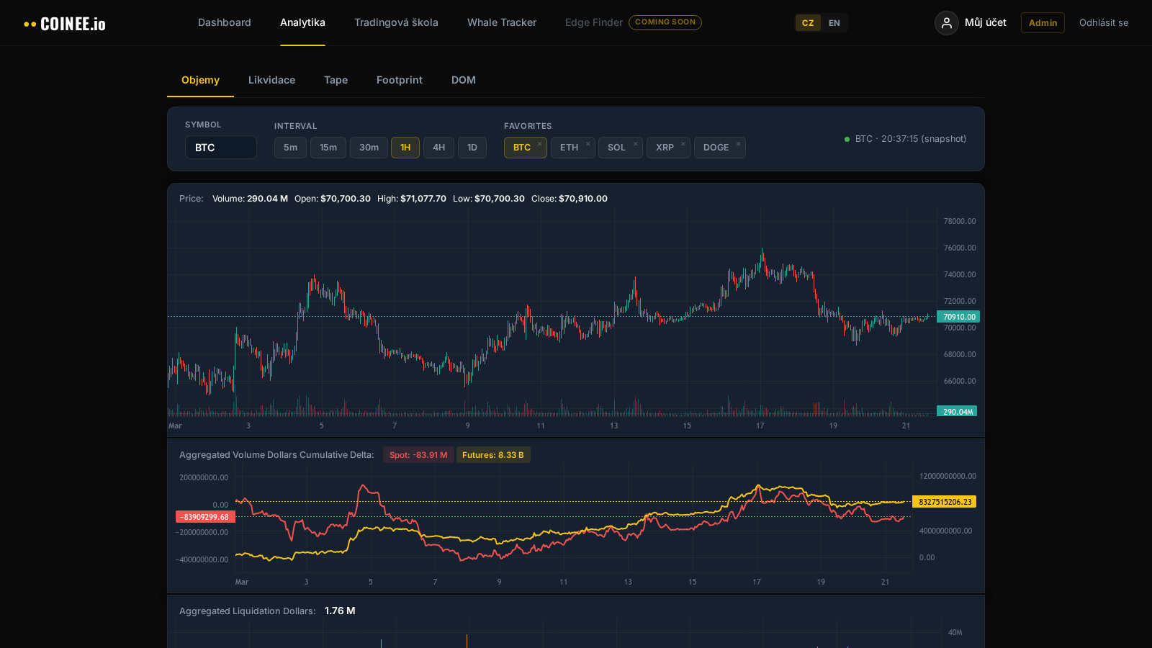Viewport: 1152px width, 648px height.
Task: Open the user account profile icon
Action: [946, 22]
